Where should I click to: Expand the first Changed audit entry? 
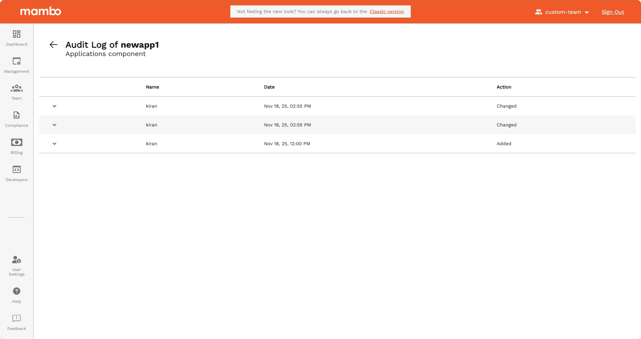(x=54, y=106)
